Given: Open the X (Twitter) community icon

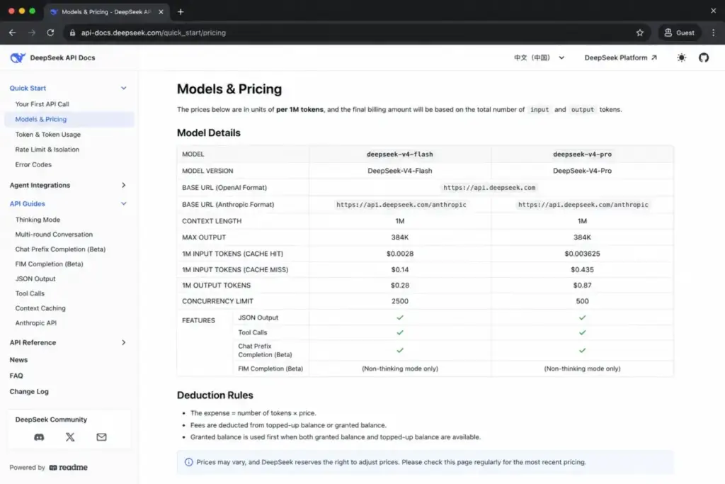Looking at the screenshot, I should 70,437.
